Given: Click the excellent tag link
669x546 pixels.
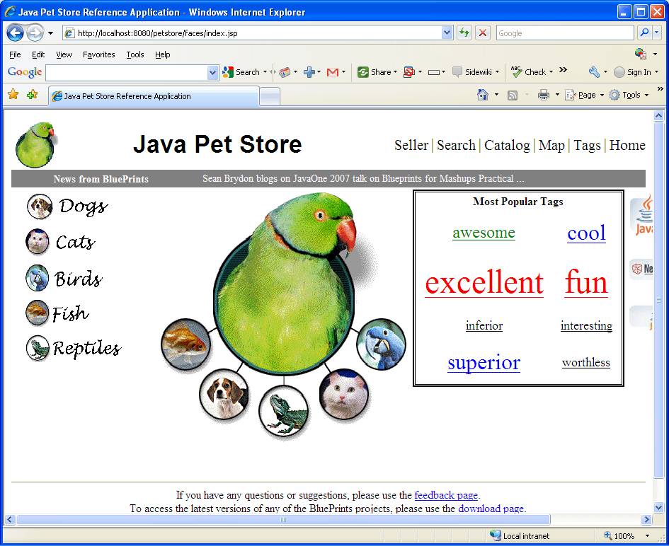Looking at the screenshot, I should coord(484,282).
